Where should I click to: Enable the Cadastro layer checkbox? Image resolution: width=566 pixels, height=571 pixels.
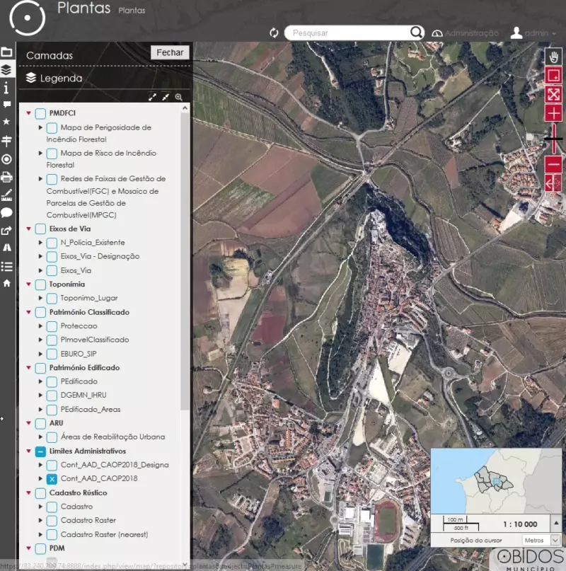pos(52,507)
